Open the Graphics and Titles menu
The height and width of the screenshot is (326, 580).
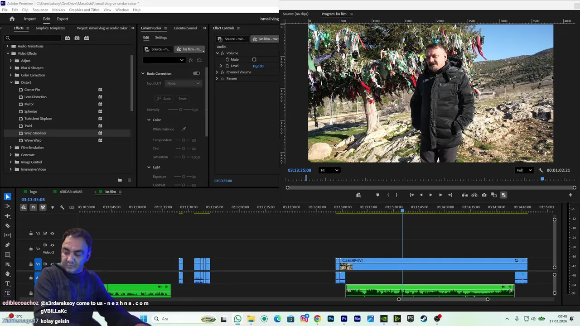[x=84, y=10]
